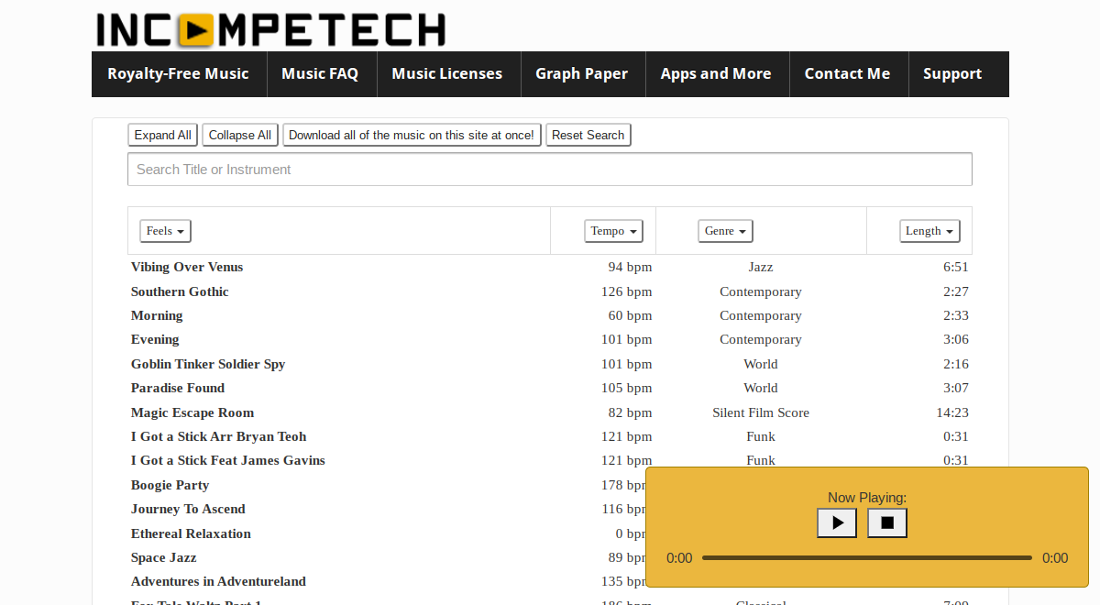Open the Music Licenses menu item
Viewport: 1100px width, 605px height.
pyautogui.click(x=447, y=74)
